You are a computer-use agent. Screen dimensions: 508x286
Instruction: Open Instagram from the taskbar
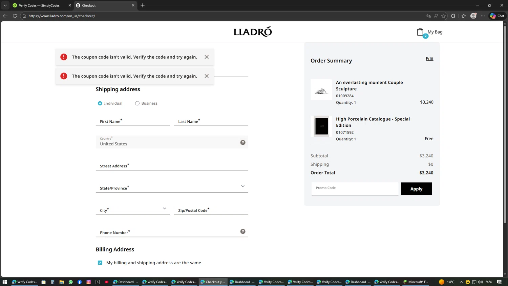click(88, 282)
